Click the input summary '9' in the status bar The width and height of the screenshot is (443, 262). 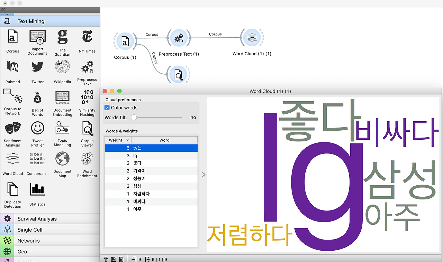coord(136,259)
